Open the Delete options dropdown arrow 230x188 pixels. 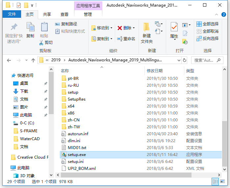pyautogui.click(x=134, y=28)
